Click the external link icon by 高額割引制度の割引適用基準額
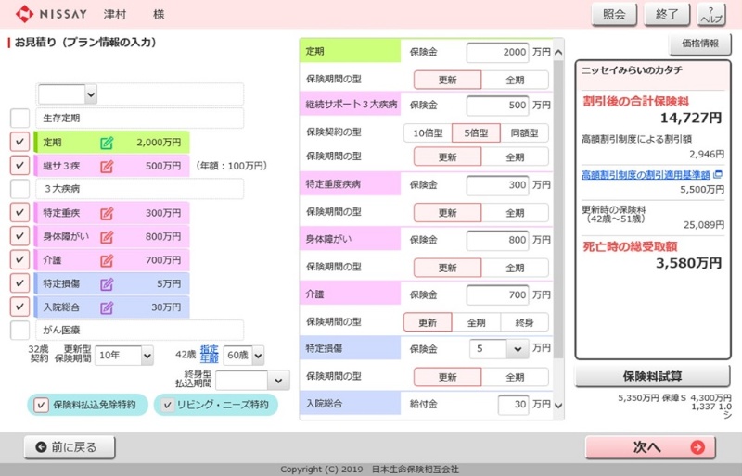 click(717, 174)
